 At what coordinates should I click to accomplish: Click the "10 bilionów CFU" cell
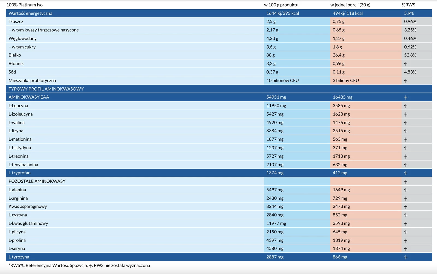[282, 81]
